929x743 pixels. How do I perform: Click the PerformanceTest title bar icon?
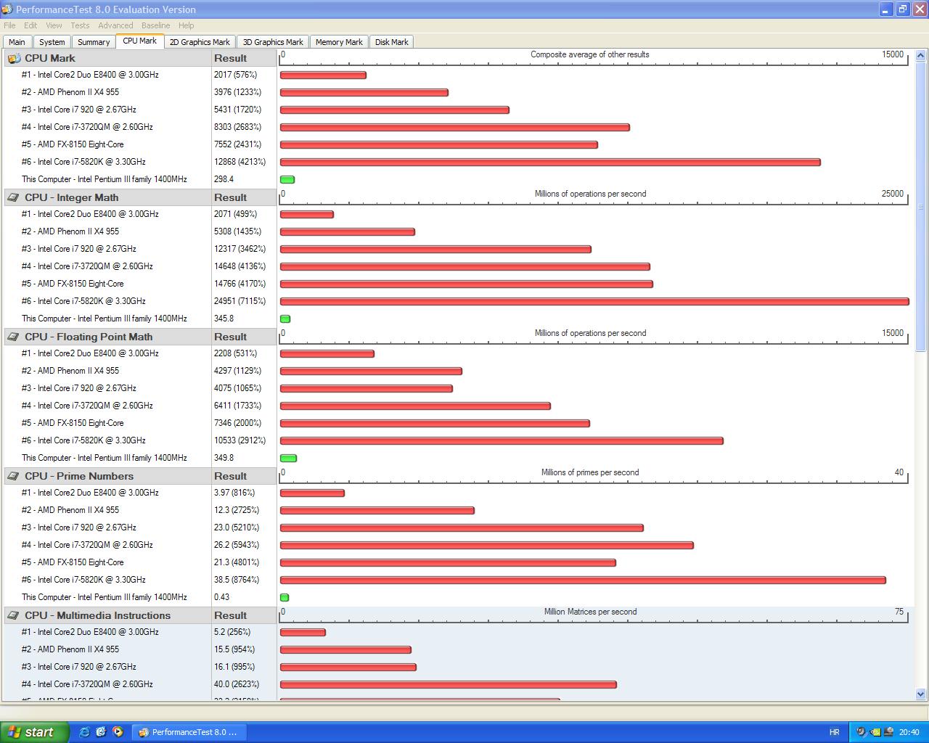pos(7,9)
